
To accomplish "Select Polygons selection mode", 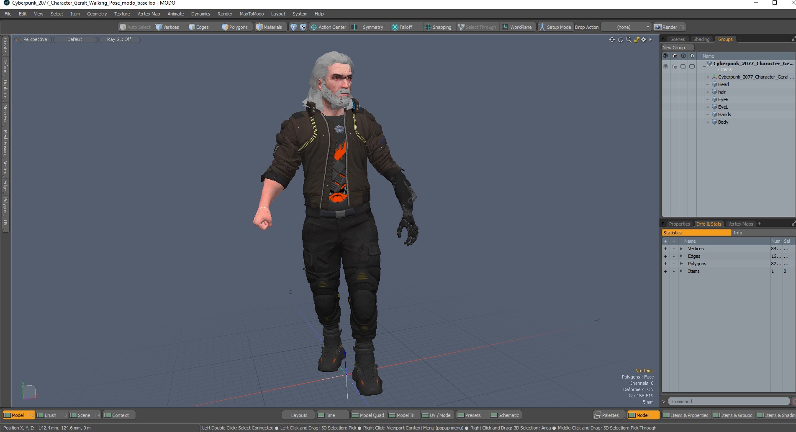I will click(x=235, y=27).
